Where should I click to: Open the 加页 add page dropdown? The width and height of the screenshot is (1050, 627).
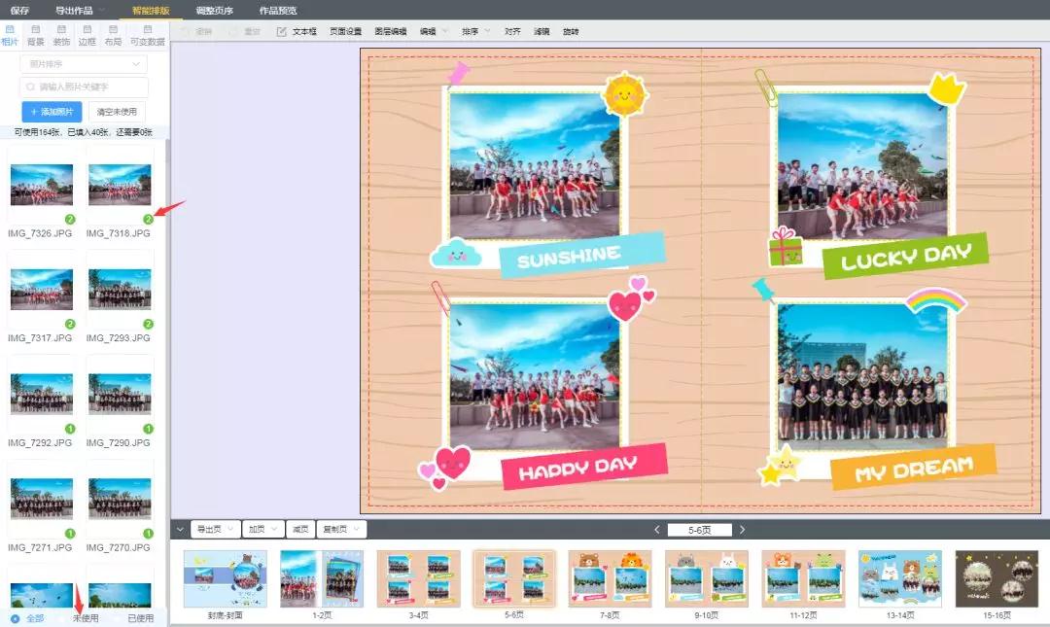pyautogui.click(x=263, y=529)
